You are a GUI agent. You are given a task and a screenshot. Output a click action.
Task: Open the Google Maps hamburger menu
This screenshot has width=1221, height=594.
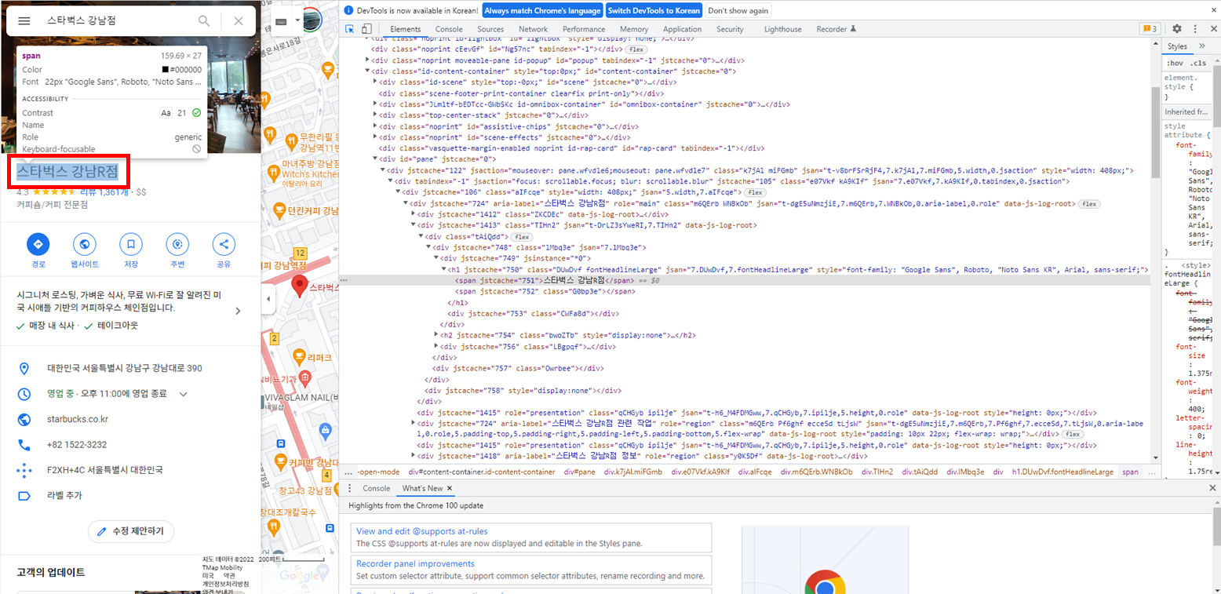pos(24,21)
